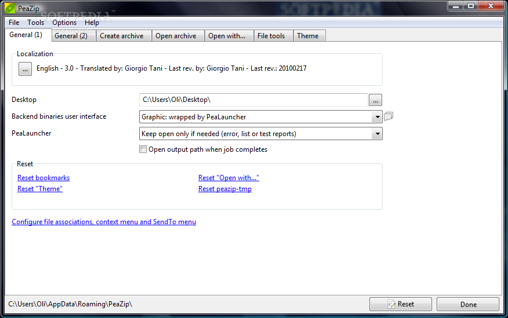
Task: Click the Reset peazip-tmp link
Action: (x=225, y=189)
